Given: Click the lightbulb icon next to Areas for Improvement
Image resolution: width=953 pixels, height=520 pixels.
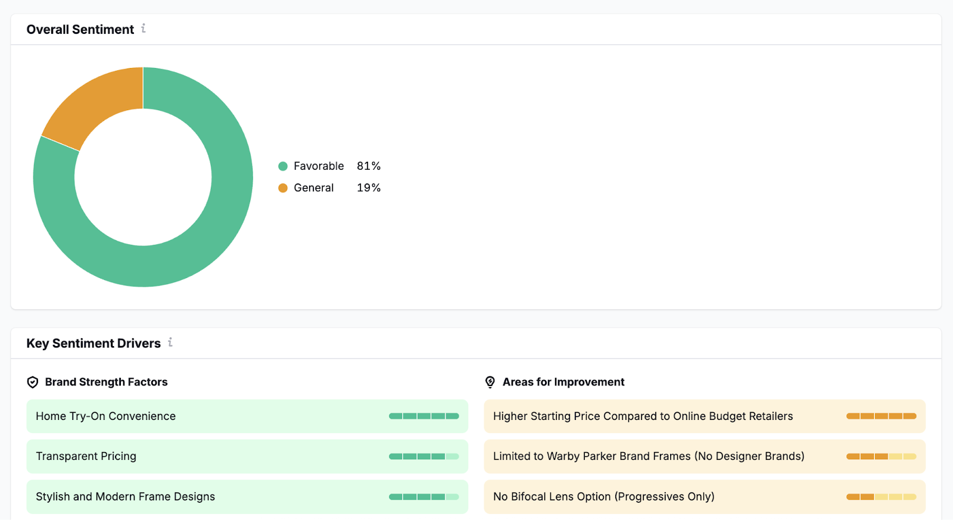Looking at the screenshot, I should coord(490,382).
